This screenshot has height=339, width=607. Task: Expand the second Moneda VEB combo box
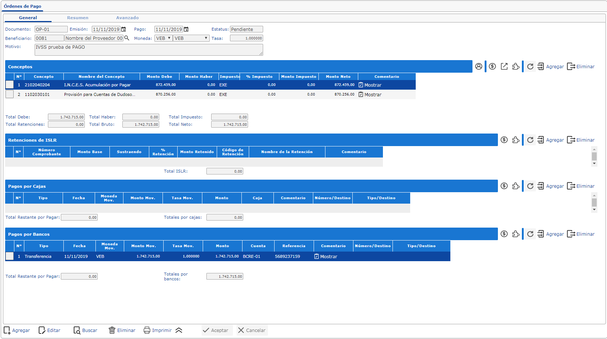191,38
